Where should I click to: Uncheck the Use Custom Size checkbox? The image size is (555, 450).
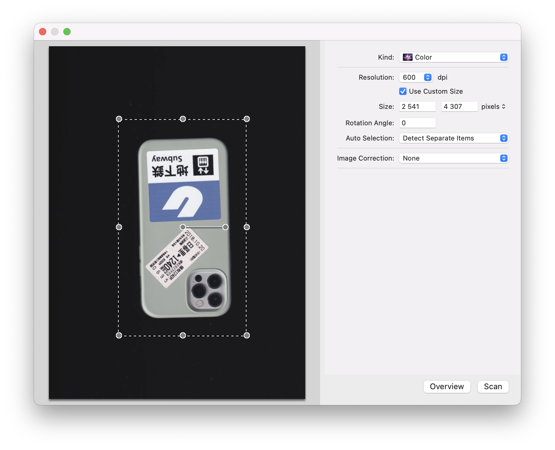(403, 91)
